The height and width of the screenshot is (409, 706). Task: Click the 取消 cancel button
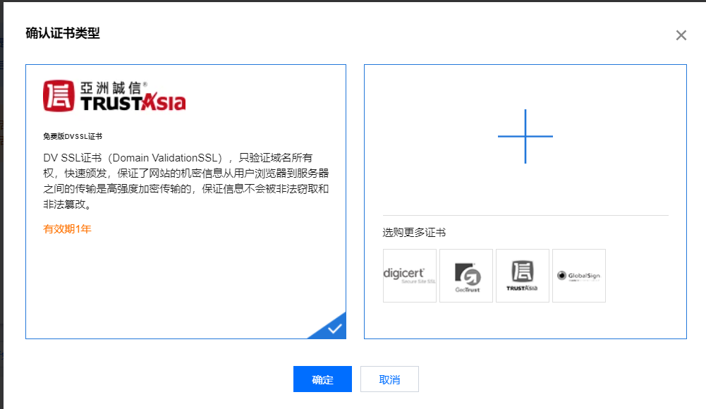tap(389, 379)
